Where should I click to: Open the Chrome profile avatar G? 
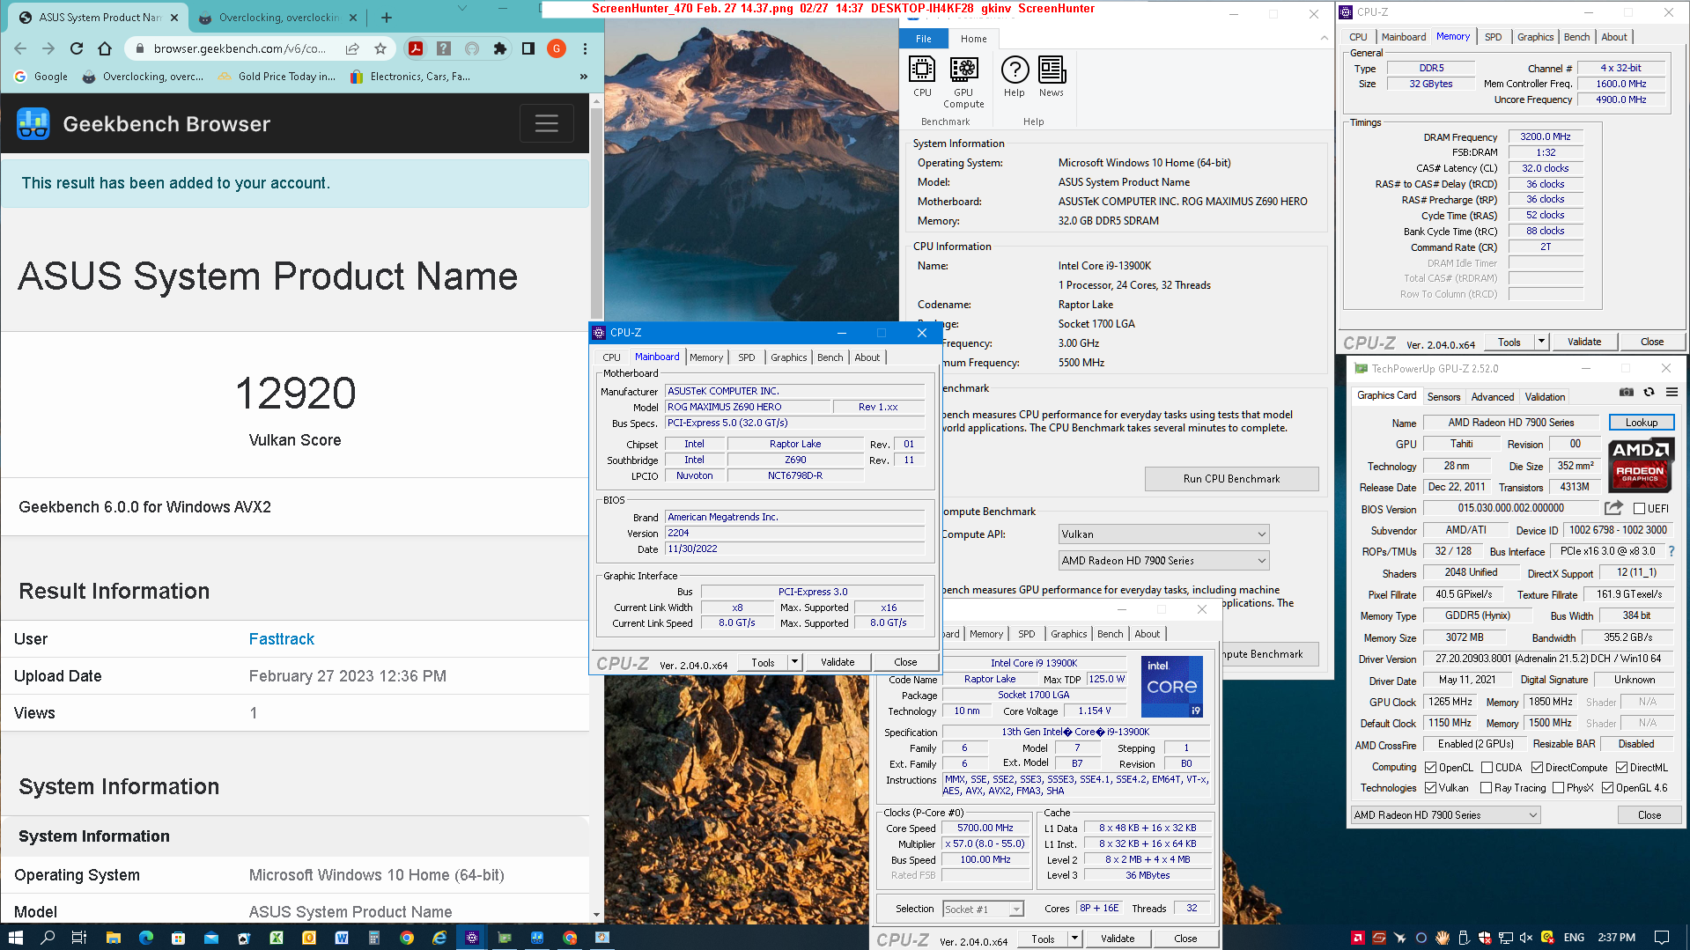pos(557,48)
